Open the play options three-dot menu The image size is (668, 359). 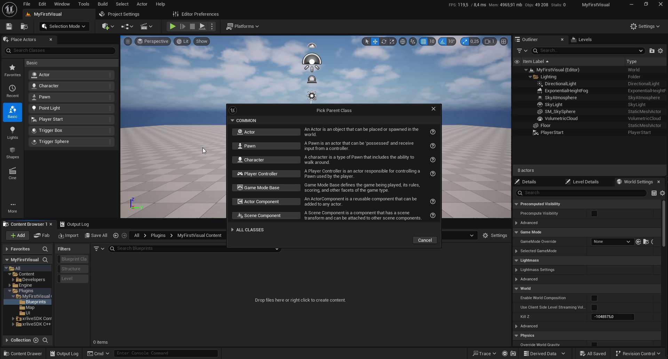(x=212, y=26)
